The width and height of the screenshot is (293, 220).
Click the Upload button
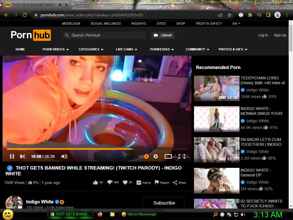point(163,35)
